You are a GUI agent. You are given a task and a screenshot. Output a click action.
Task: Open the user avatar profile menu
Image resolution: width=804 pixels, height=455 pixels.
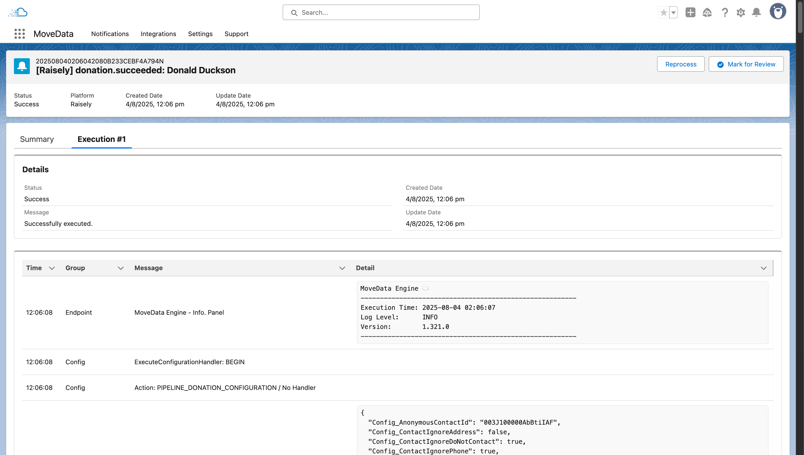point(778,12)
